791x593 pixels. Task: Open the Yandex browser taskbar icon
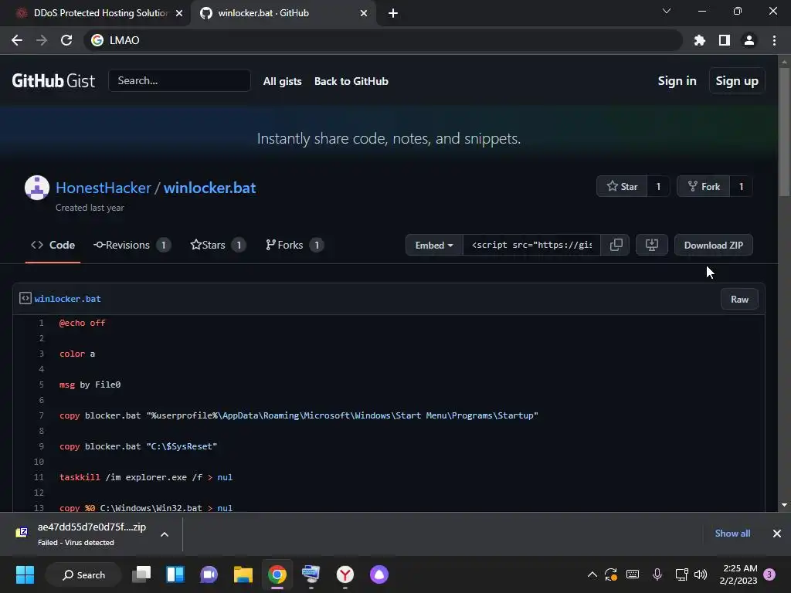coord(345,574)
